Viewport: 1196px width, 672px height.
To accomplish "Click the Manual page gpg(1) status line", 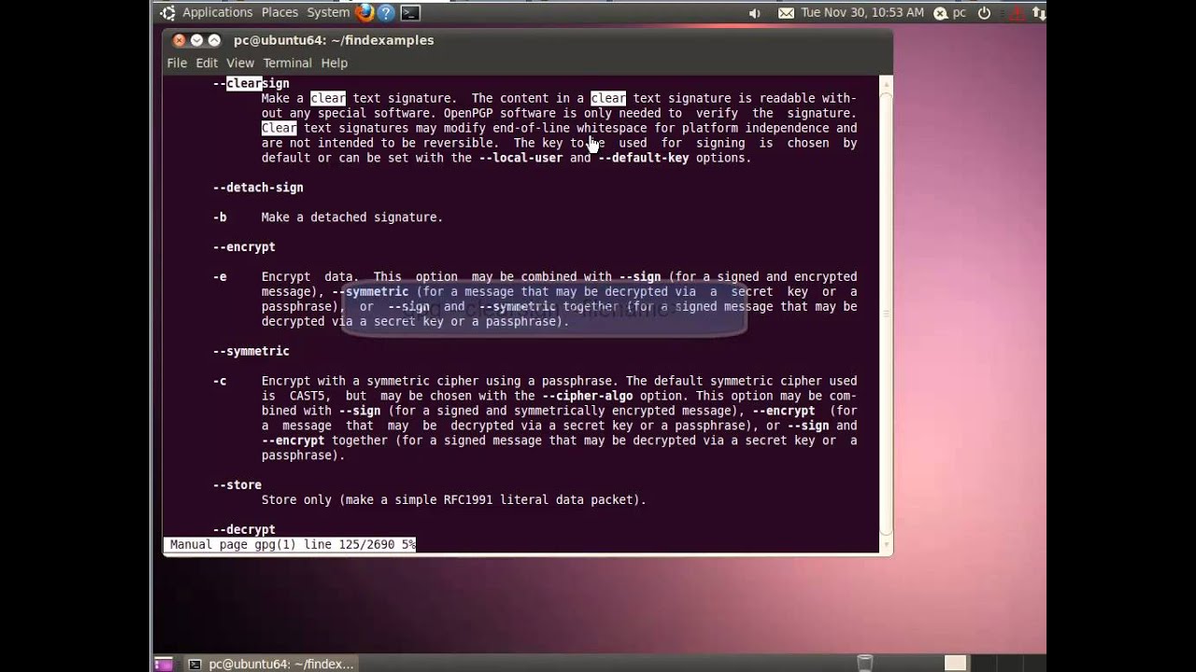I will (x=292, y=545).
